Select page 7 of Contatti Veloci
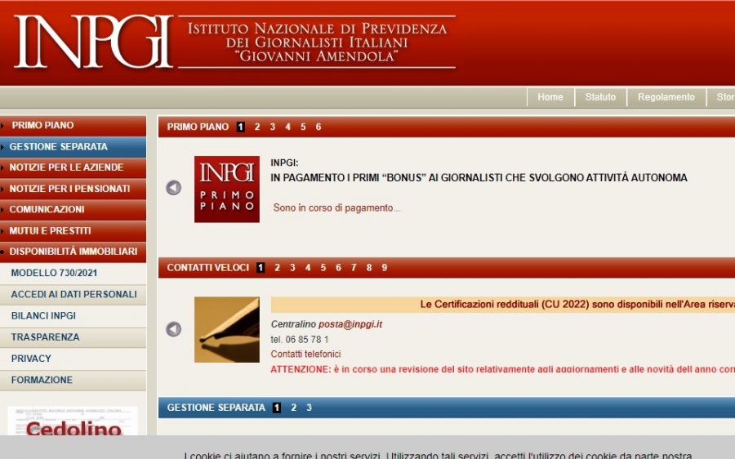This screenshot has height=459, width=735. click(354, 268)
